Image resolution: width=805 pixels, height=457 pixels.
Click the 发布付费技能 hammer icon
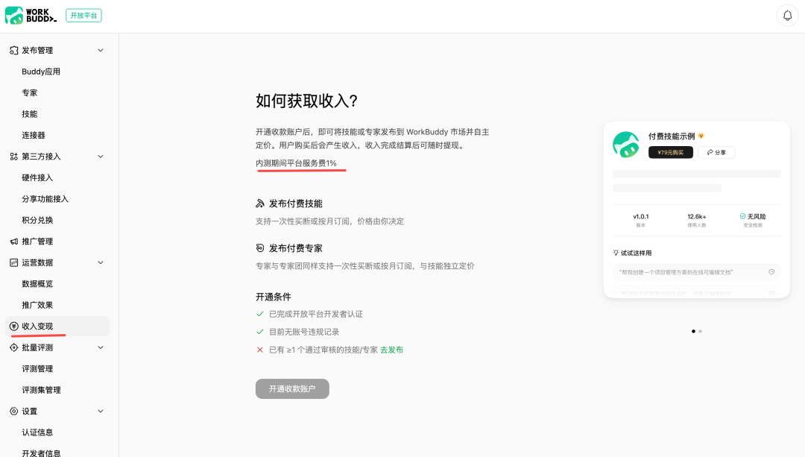260,204
